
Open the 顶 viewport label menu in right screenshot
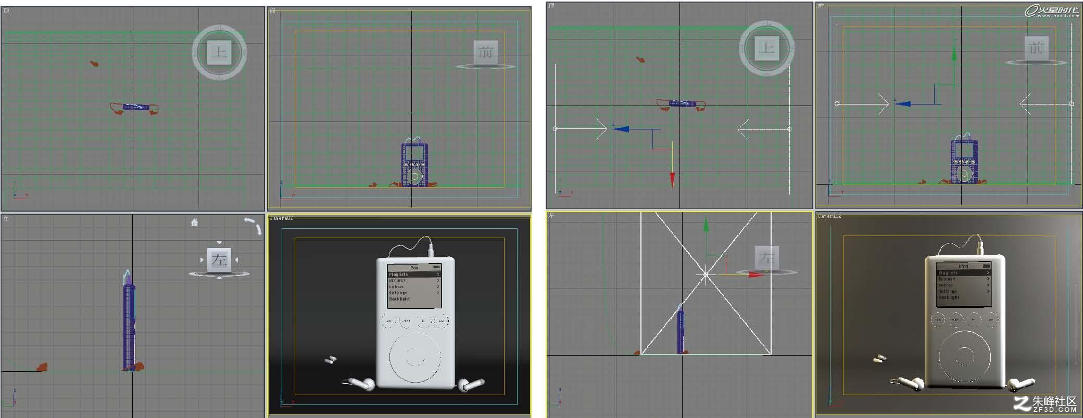[552, 6]
